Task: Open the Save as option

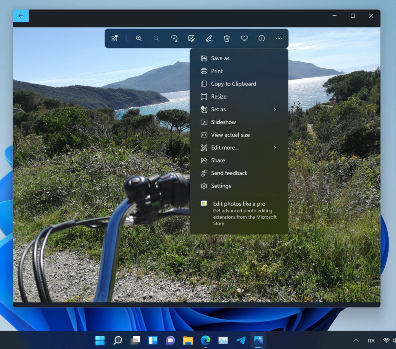Action: pos(220,58)
